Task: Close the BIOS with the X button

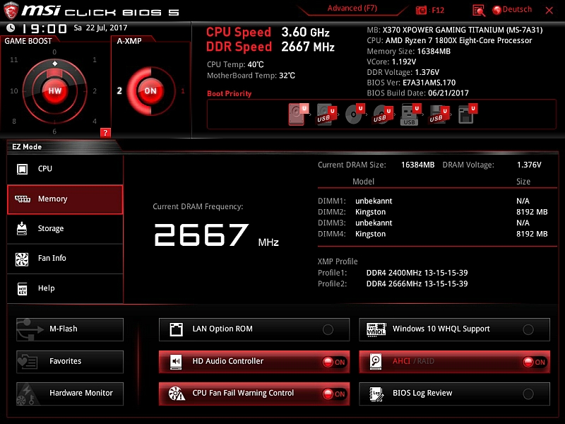Action: [549, 11]
